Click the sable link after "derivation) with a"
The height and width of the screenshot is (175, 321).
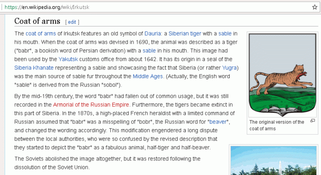(149, 51)
